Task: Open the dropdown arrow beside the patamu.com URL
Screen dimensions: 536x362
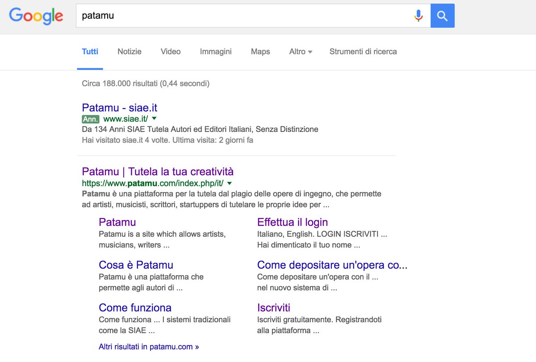Action: (229, 183)
